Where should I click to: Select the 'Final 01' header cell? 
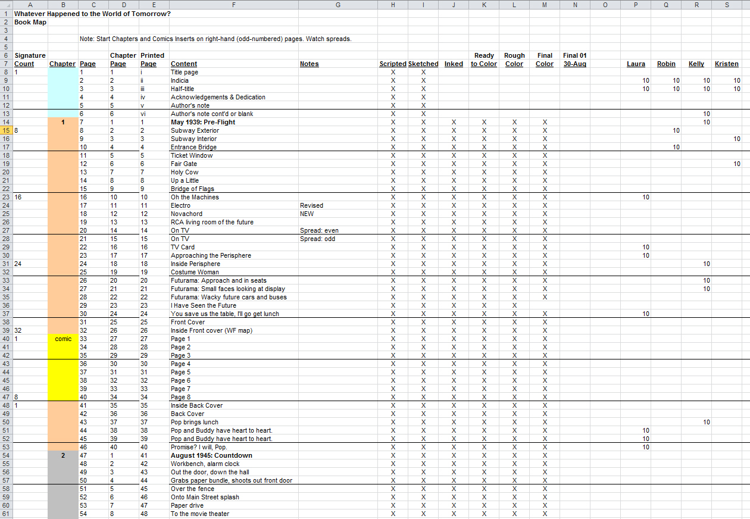(574, 55)
